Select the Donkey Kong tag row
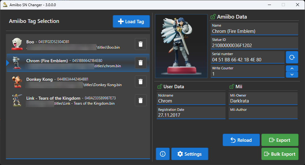 78,81
